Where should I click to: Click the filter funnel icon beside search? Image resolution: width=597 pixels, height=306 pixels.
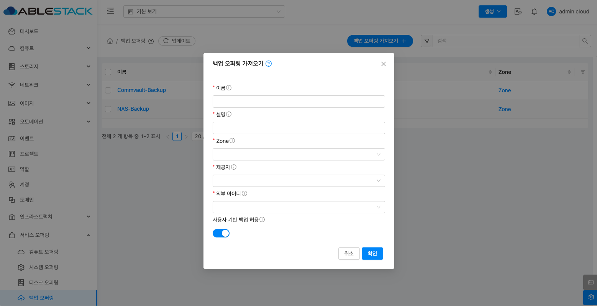(x=426, y=41)
